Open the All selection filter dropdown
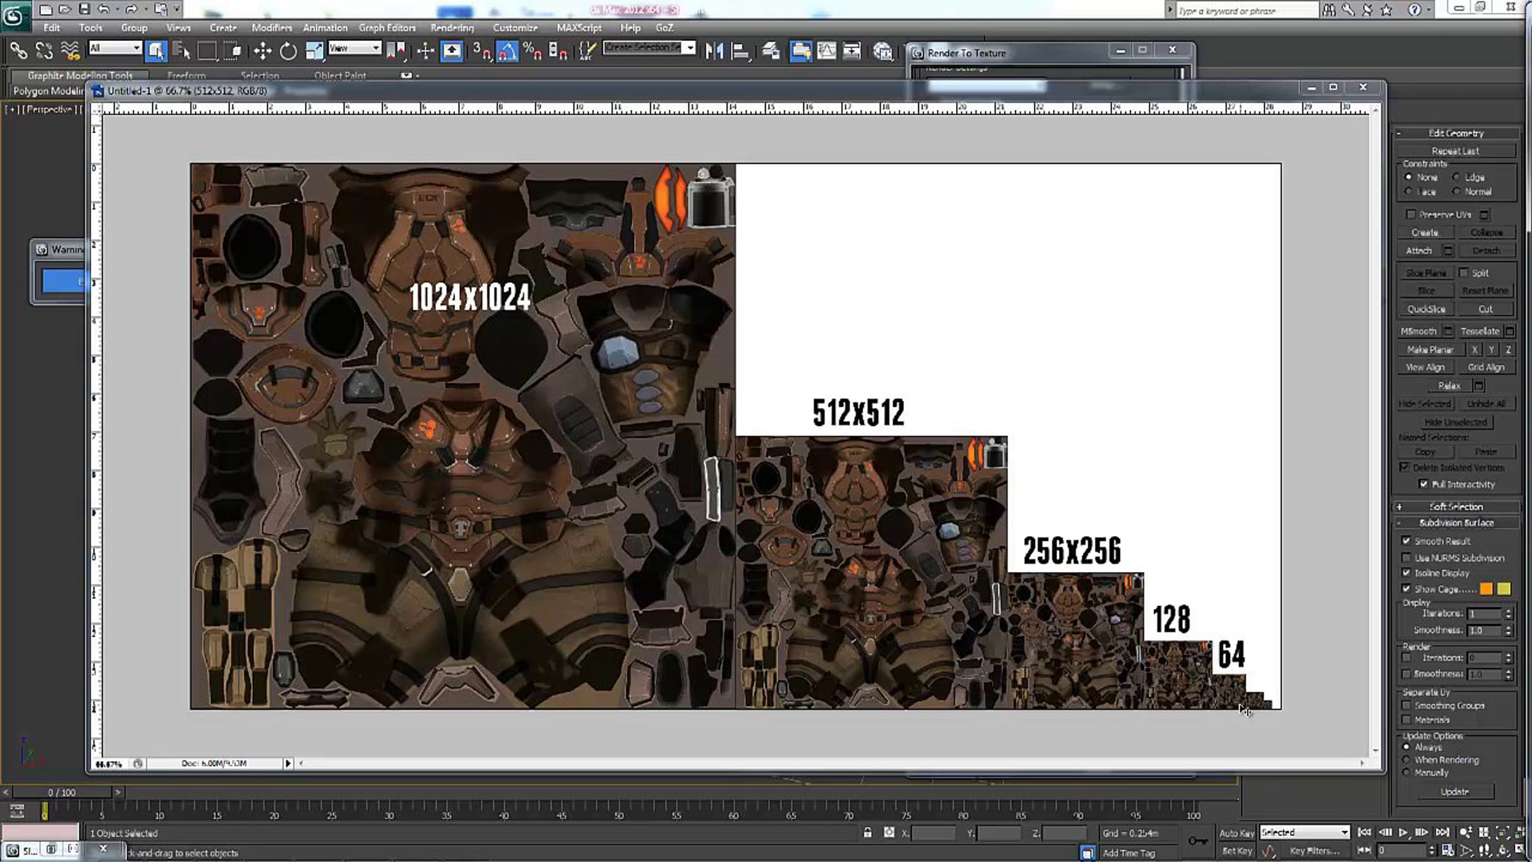 pos(115,48)
